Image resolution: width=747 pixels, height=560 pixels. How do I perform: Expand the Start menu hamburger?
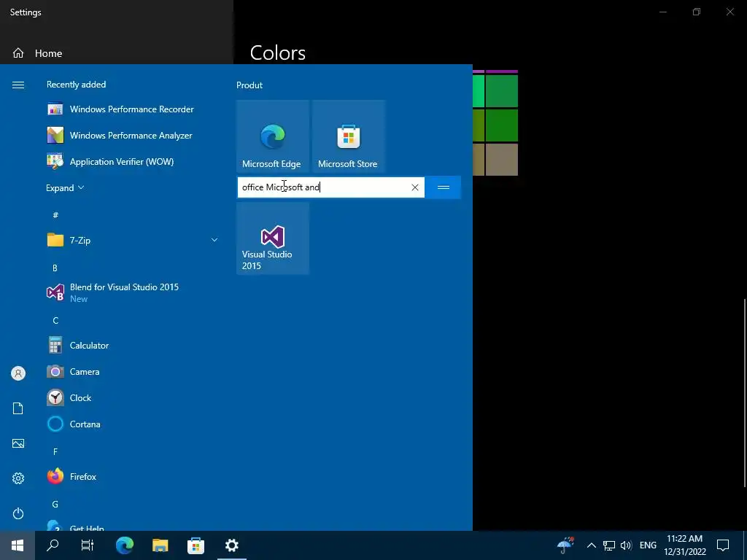click(x=18, y=85)
